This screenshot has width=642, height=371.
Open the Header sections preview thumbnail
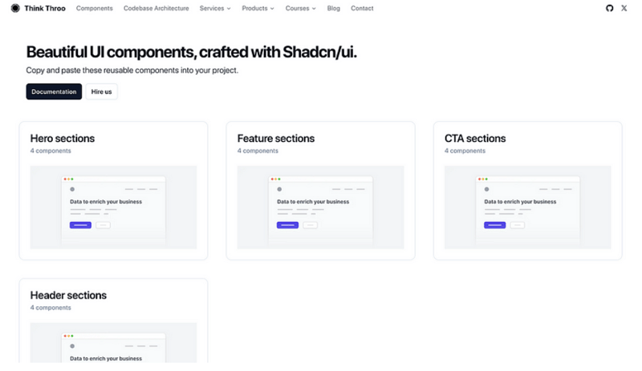pos(113,343)
